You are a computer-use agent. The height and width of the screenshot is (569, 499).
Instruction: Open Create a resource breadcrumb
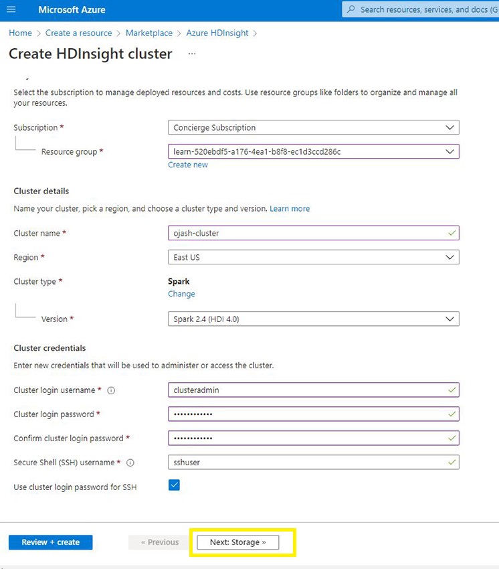(78, 33)
